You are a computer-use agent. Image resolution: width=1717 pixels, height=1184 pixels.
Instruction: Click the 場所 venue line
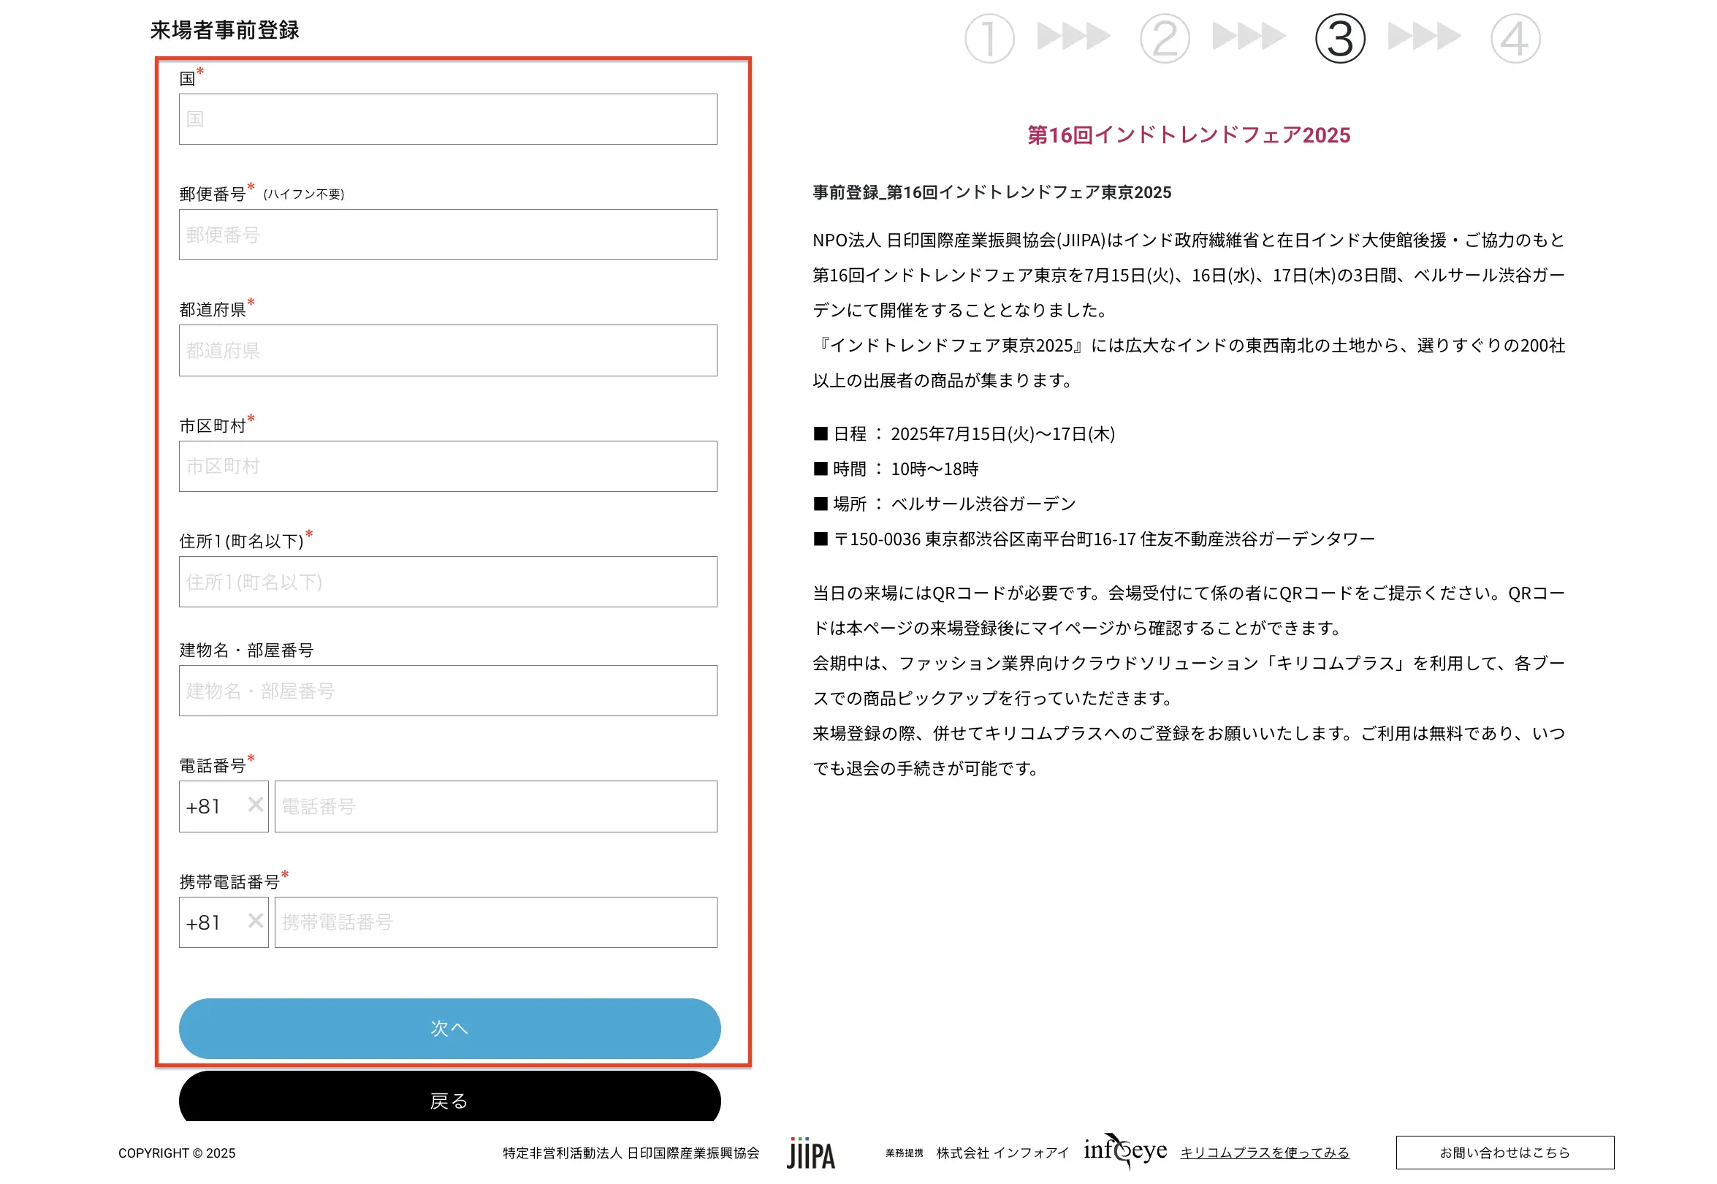(944, 504)
